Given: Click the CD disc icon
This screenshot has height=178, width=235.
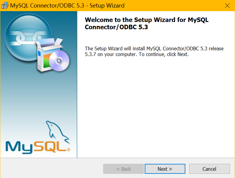Looking at the screenshot, I should coord(59,61).
